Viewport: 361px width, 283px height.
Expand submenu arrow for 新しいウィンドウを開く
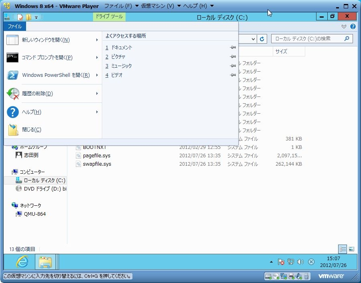(97, 40)
